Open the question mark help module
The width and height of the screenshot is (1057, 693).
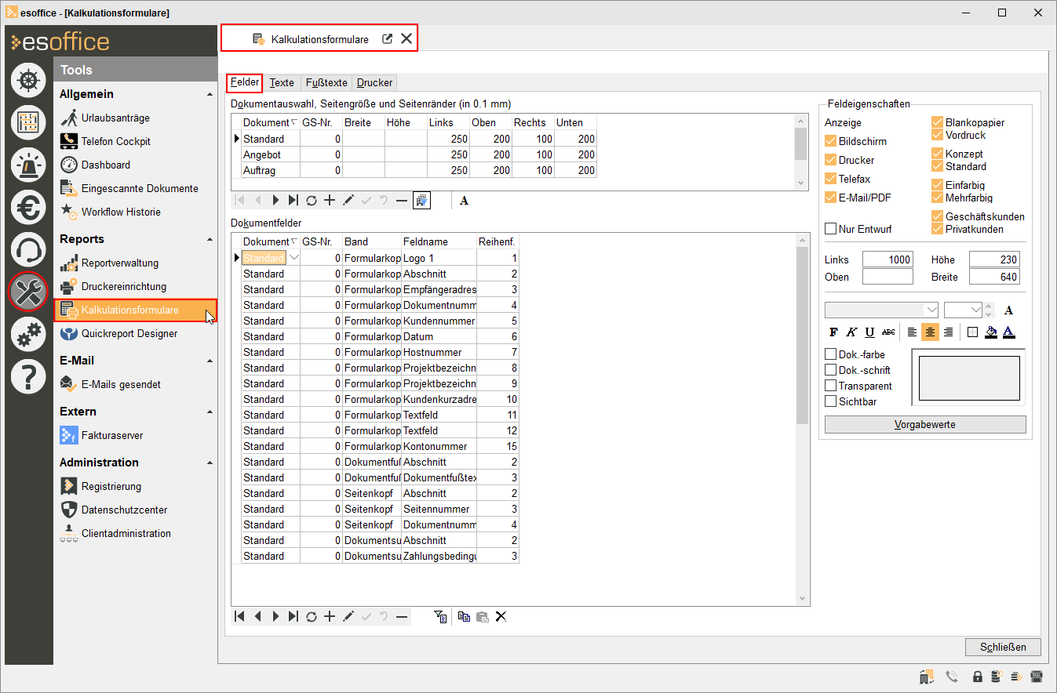[27, 376]
